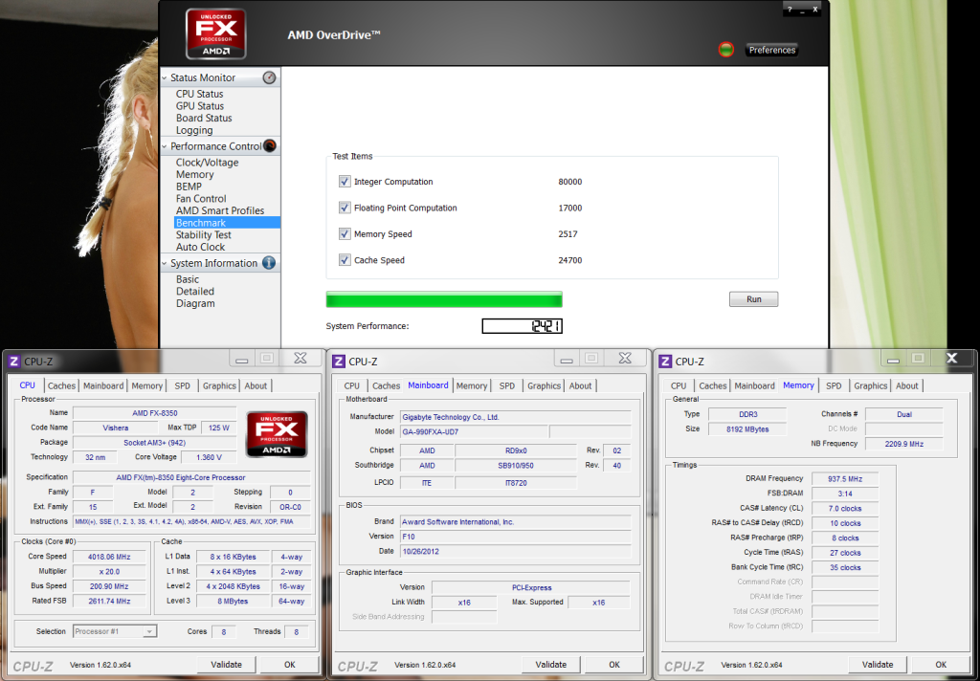Click the BIOS Date 10/26/2012 field
This screenshot has height=681, width=980.
pos(516,552)
